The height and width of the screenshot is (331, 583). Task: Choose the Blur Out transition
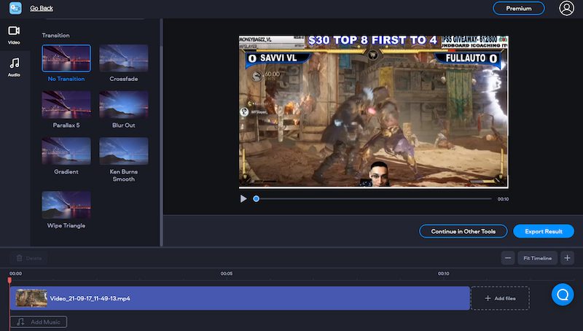(123, 104)
